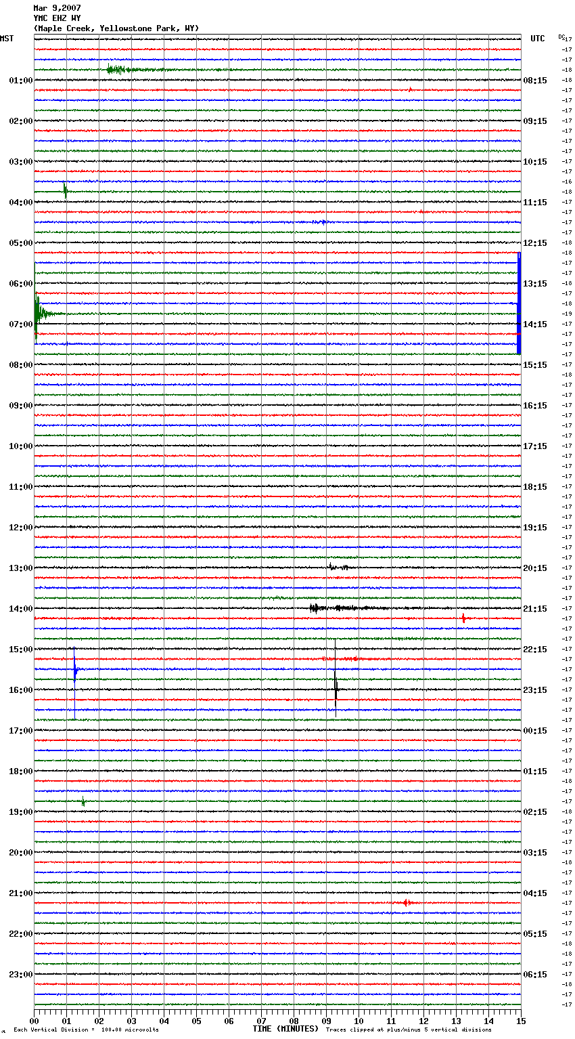The width and height of the screenshot is (575, 1039).
Task: Select the 11:00 MST time label
Action: pos(21,487)
